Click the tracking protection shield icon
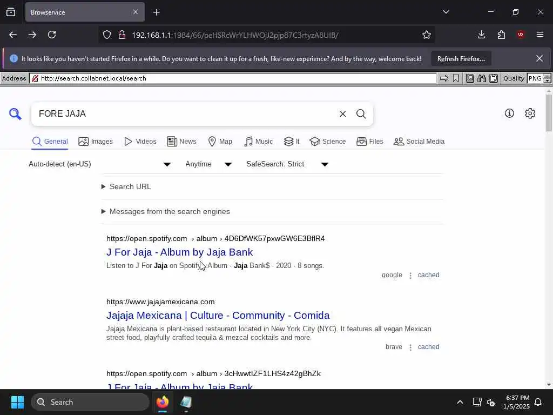The image size is (553, 415). tap(107, 35)
